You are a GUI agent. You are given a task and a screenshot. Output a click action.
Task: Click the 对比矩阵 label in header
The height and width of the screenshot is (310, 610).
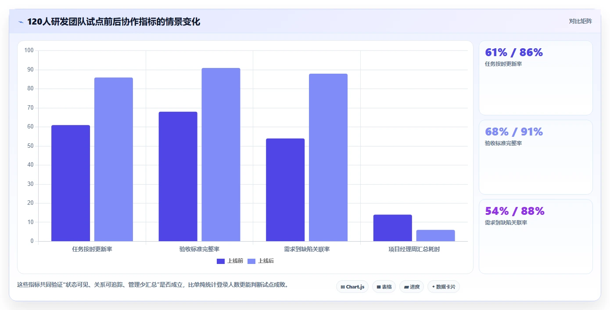click(x=580, y=21)
